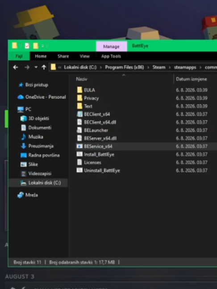Image resolution: width=217 pixels, height=289 pixels.
Task: Click the Properties checkmark icon in title bar
Action: (x=27, y=45)
